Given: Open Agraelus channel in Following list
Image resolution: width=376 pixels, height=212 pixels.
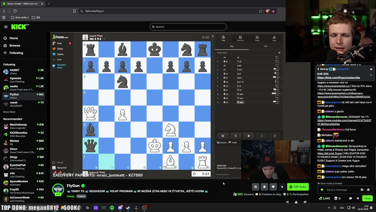Looking at the screenshot, I should click(x=23, y=80).
